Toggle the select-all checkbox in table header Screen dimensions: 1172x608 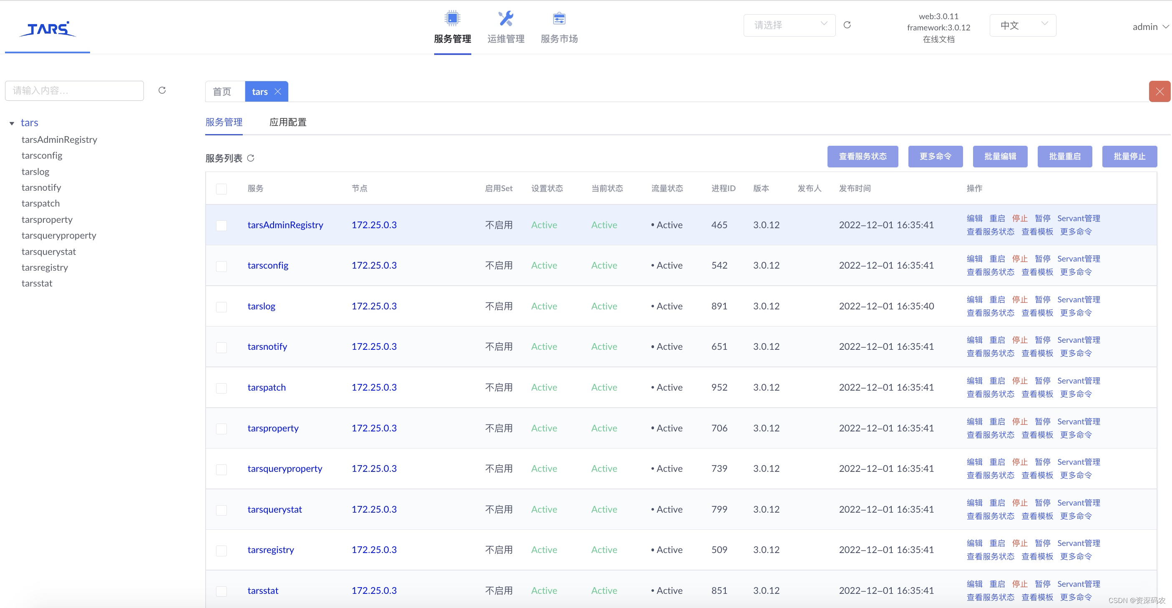[221, 189]
